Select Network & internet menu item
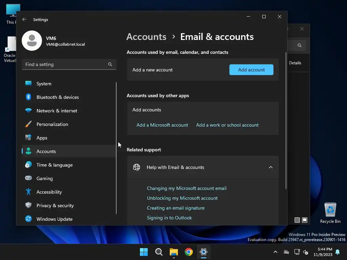347x260 pixels. coord(69,111)
